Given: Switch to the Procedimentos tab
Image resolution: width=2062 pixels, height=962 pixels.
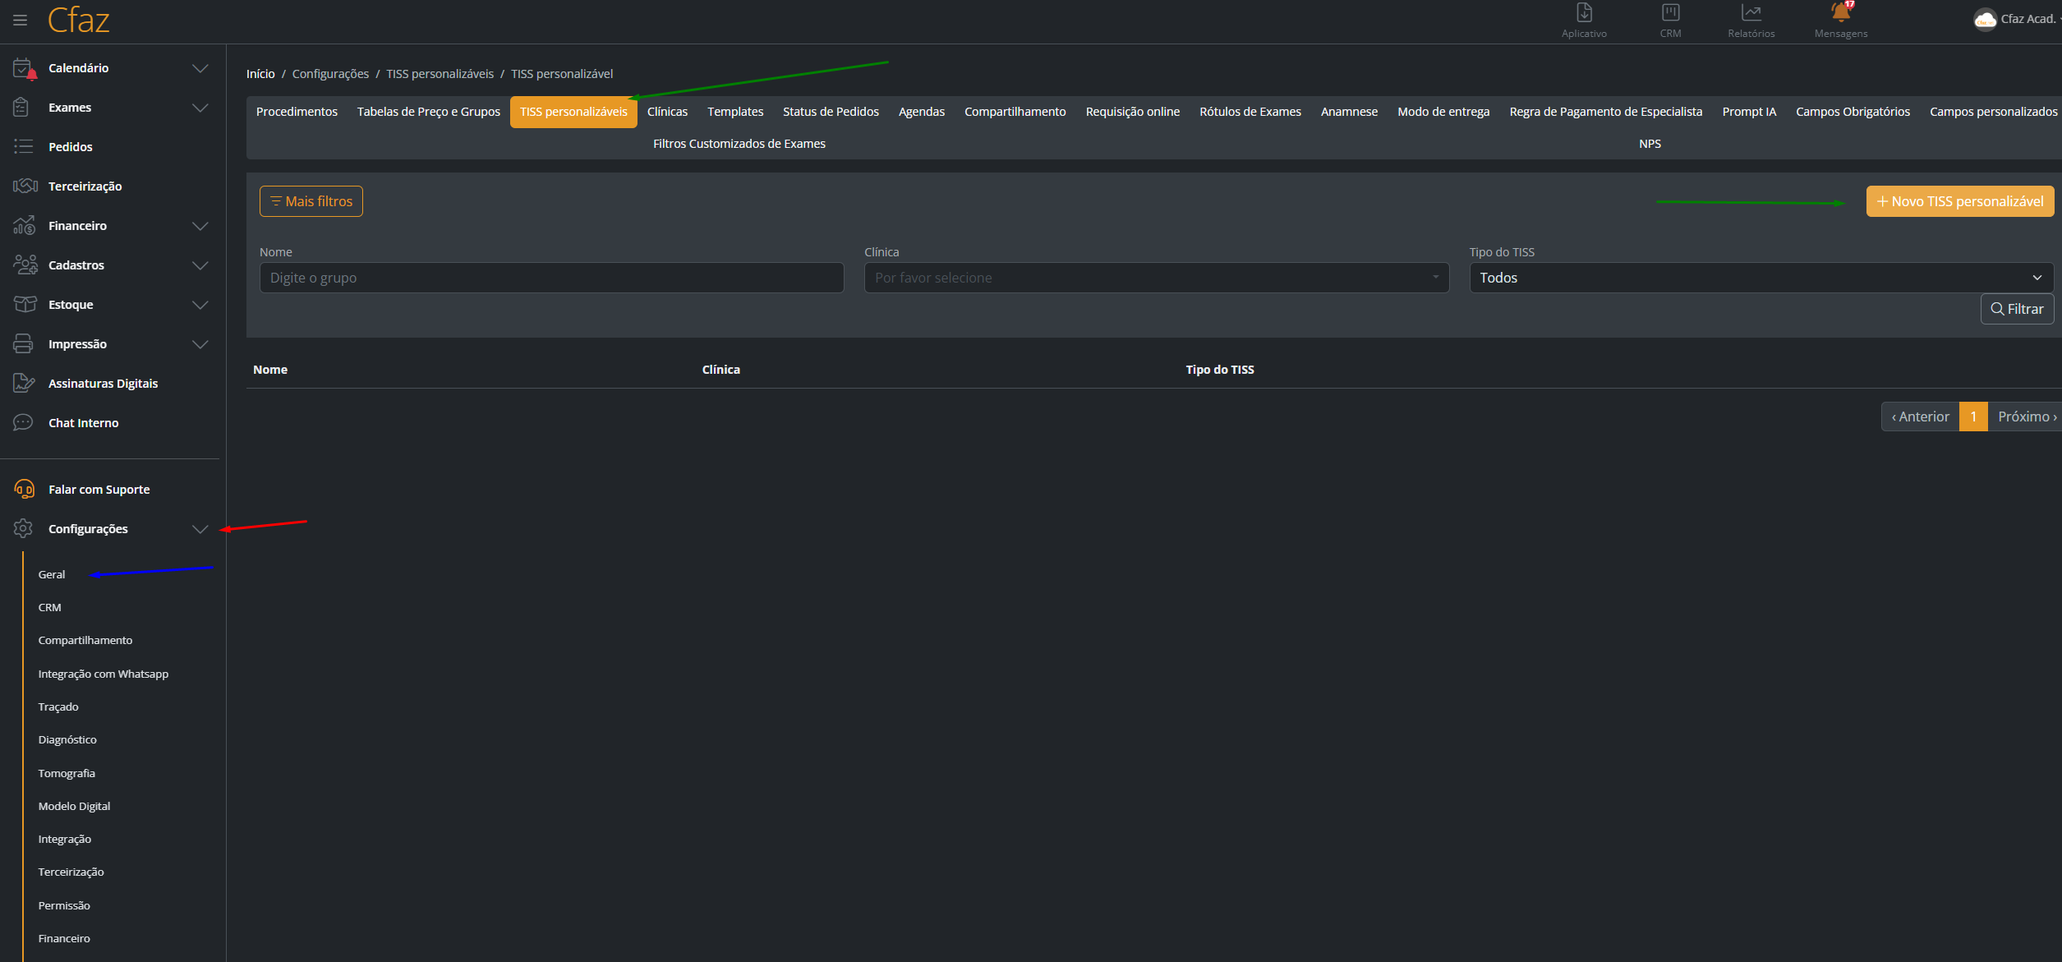Looking at the screenshot, I should tap(297, 112).
